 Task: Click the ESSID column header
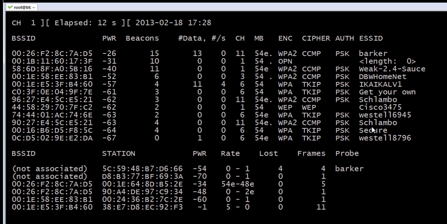click(x=371, y=38)
